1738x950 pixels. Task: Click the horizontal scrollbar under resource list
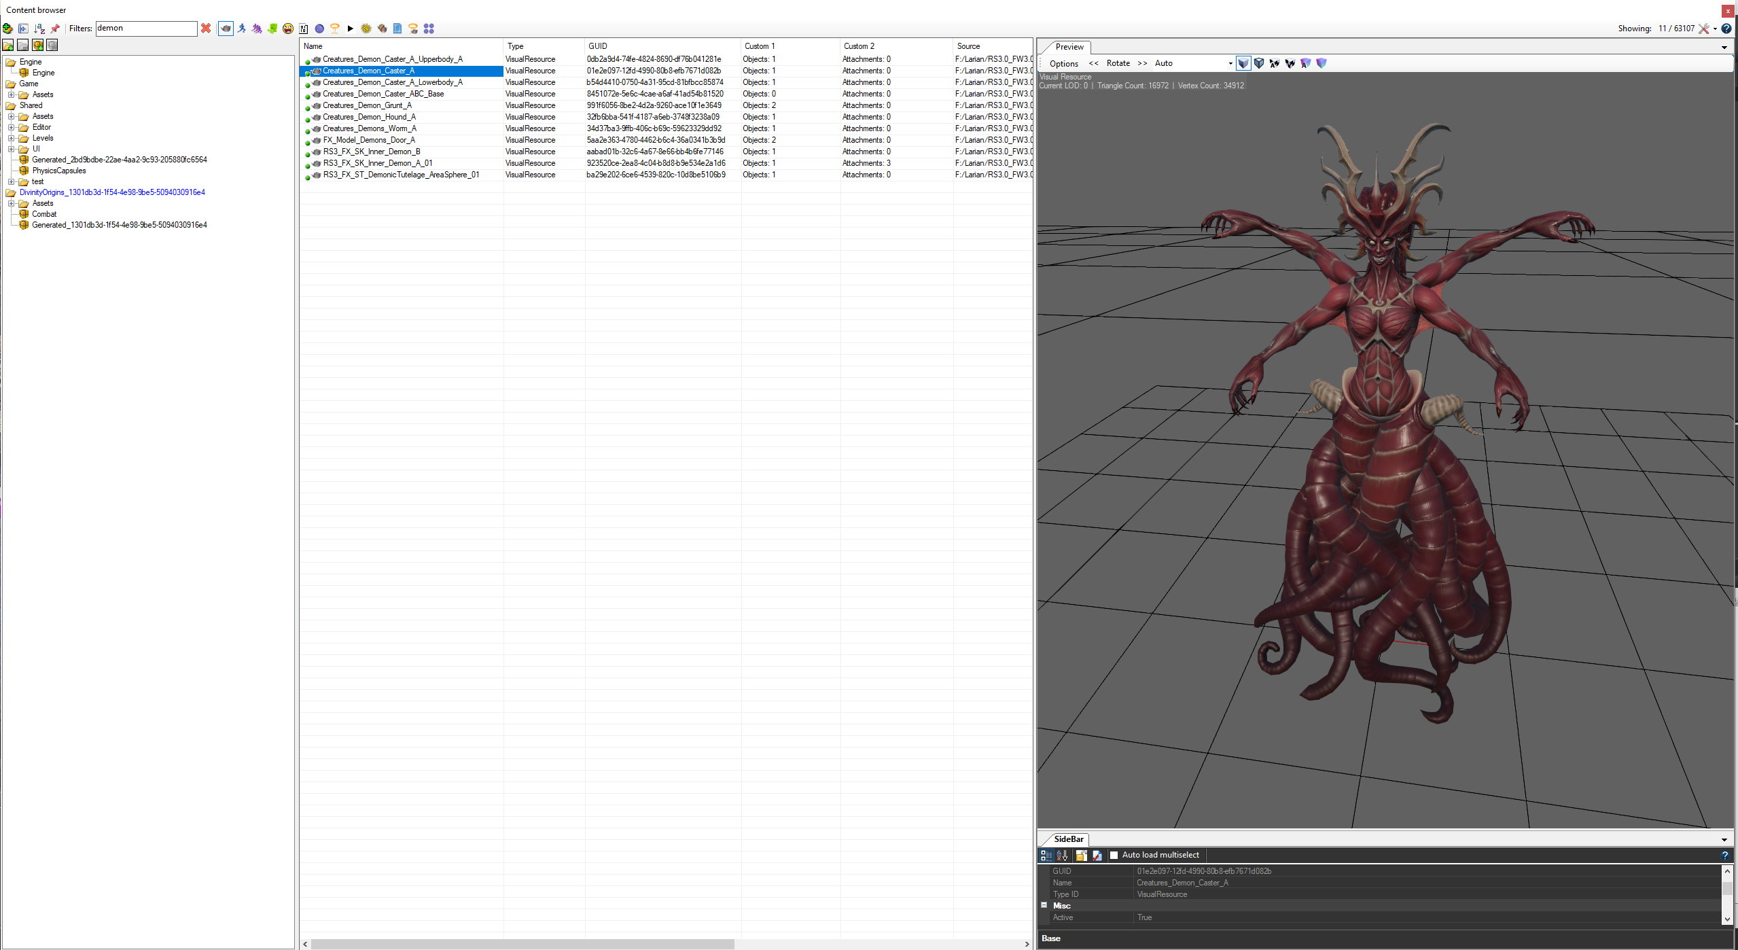[522, 944]
